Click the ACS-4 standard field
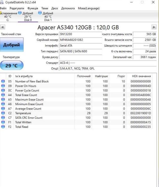This screenshot has height=187, width=159. point(108,63)
